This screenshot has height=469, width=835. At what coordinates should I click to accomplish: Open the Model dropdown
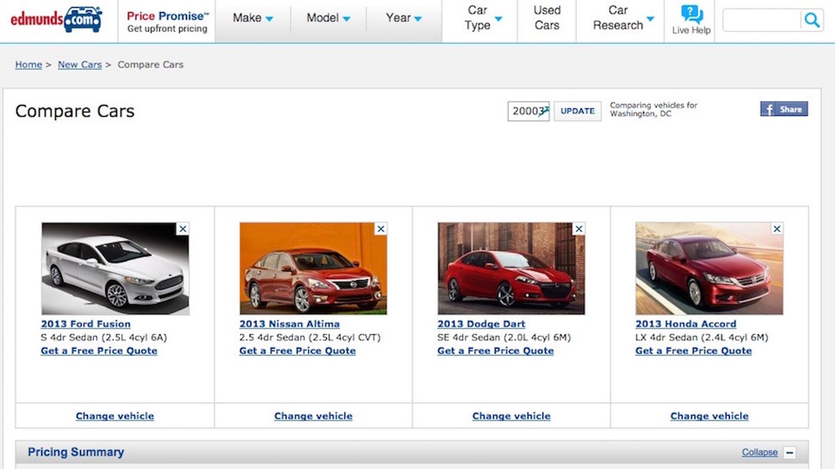tap(328, 18)
